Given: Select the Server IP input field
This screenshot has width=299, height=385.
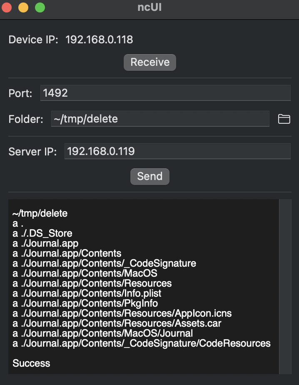Looking at the screenshot, I should coord(177,151).
